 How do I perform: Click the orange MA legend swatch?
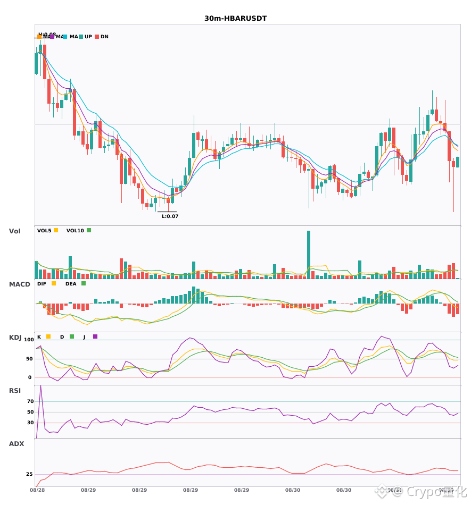pos(39,37)
